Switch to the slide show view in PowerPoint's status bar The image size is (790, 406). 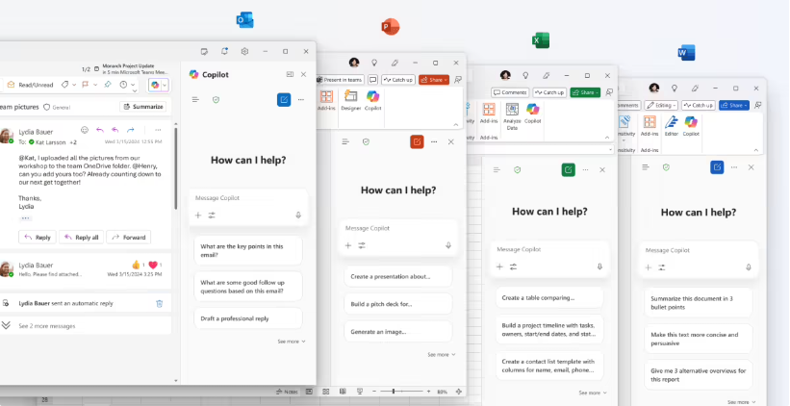click(x=360, y=392)
